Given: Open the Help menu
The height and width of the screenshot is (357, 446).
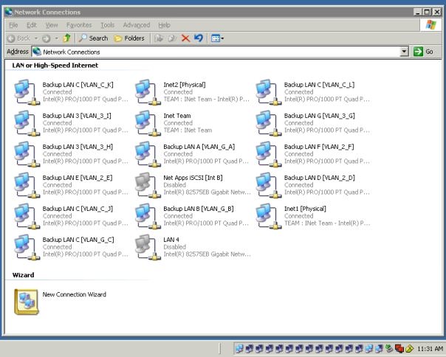Looking at the screenshot, I should click(164, 25).
